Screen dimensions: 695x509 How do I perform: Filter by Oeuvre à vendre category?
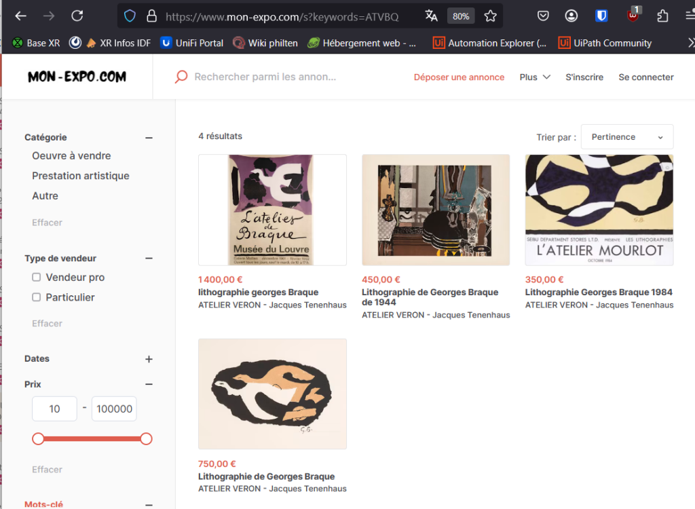[x=71, y=155]
